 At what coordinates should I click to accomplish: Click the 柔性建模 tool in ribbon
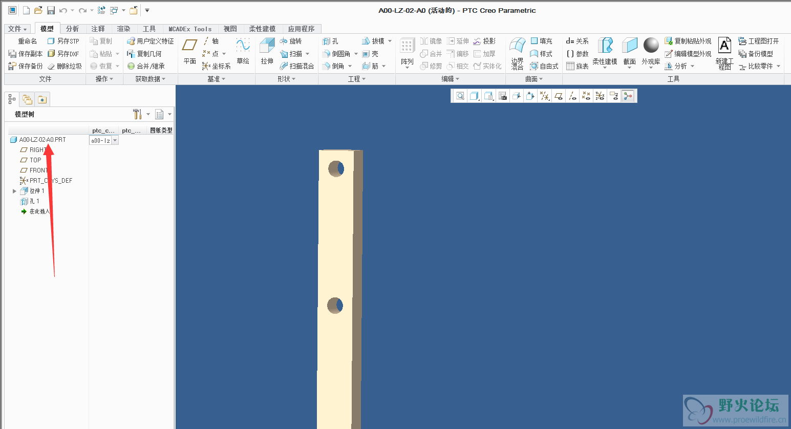point(605,52)
